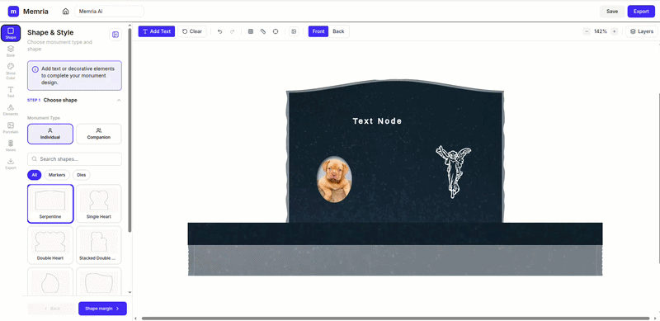Open the Text sidebar panel
Viewport: 660px width, 321px height.
(11, 92)
